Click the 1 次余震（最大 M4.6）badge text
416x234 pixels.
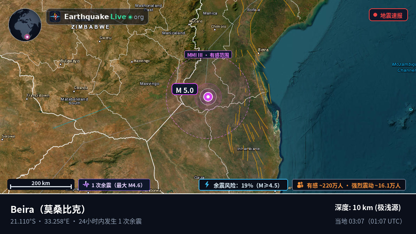pyautogui.click(x=117, y=185)
